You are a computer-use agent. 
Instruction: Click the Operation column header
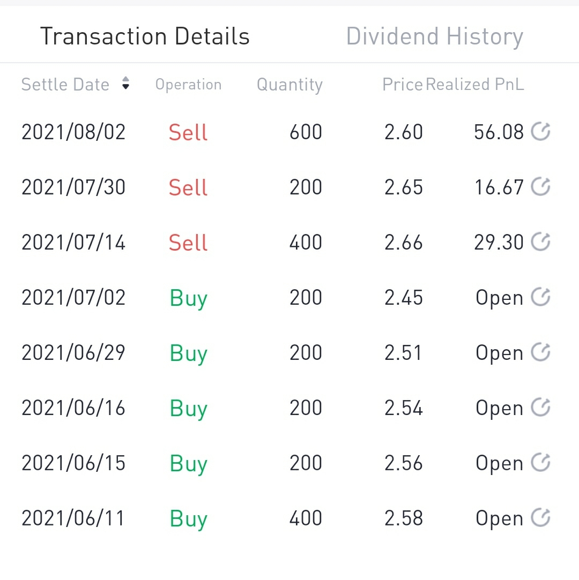click(188, 85)
